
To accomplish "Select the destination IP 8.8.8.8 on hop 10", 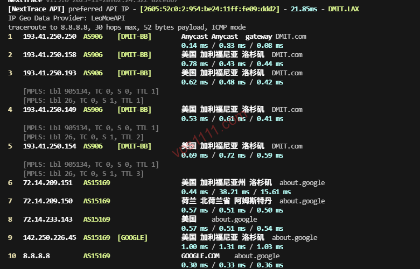I will [x=37, y=256].
